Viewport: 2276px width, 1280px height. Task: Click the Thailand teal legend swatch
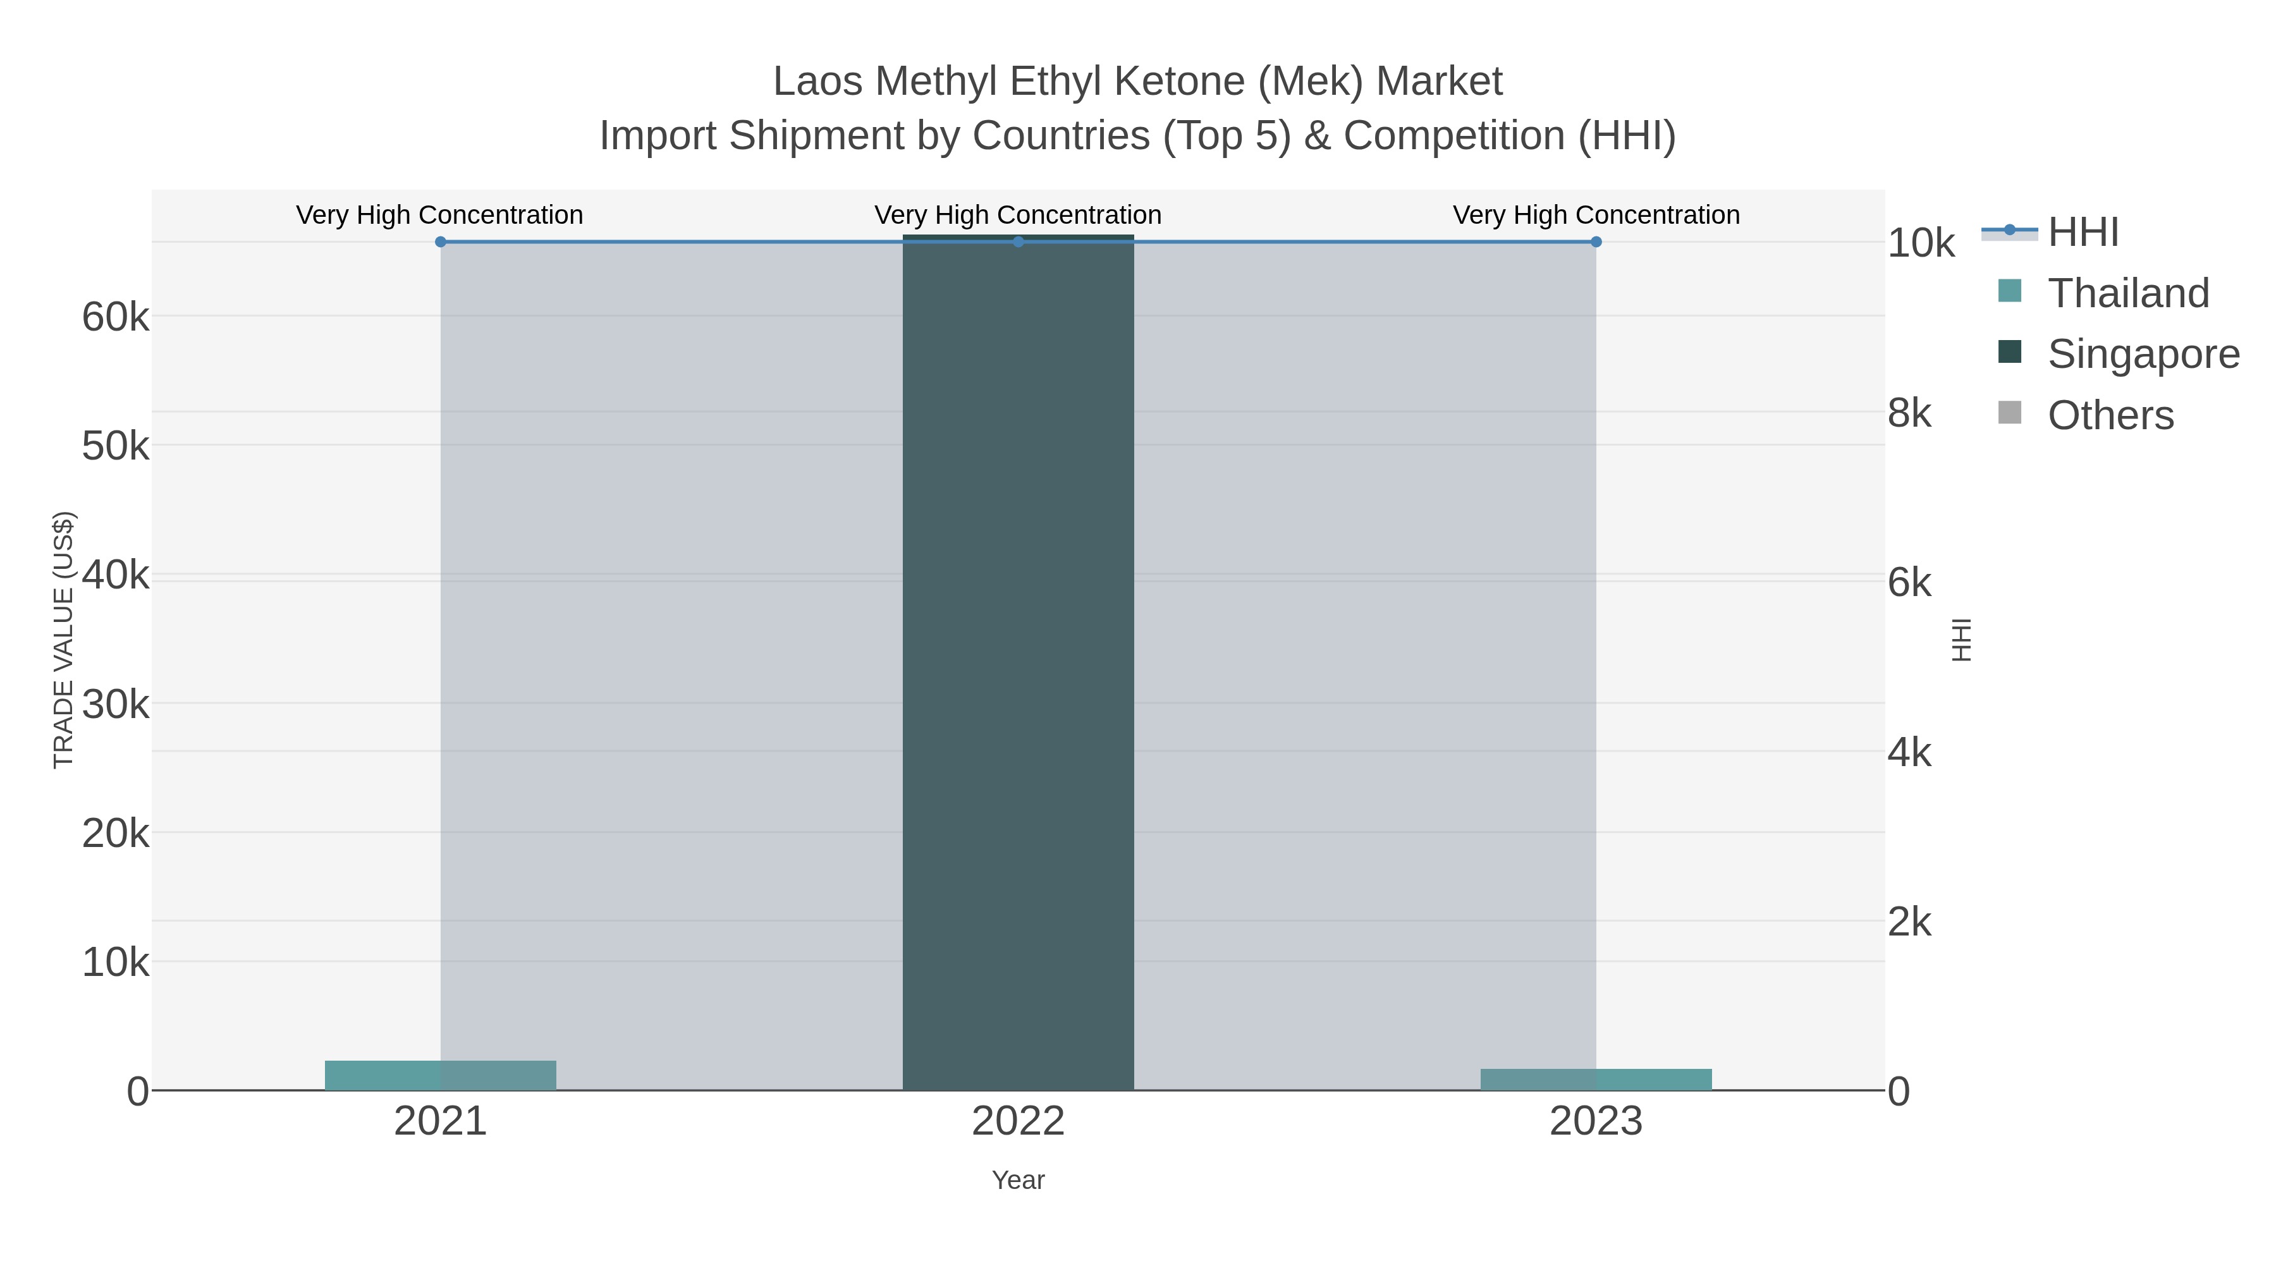2009,291
